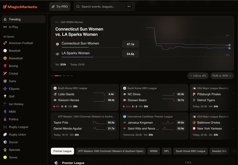Open the In-Play section
Image resolution: width=238 pixels, height=165 pixels.
tap(23, 27)
